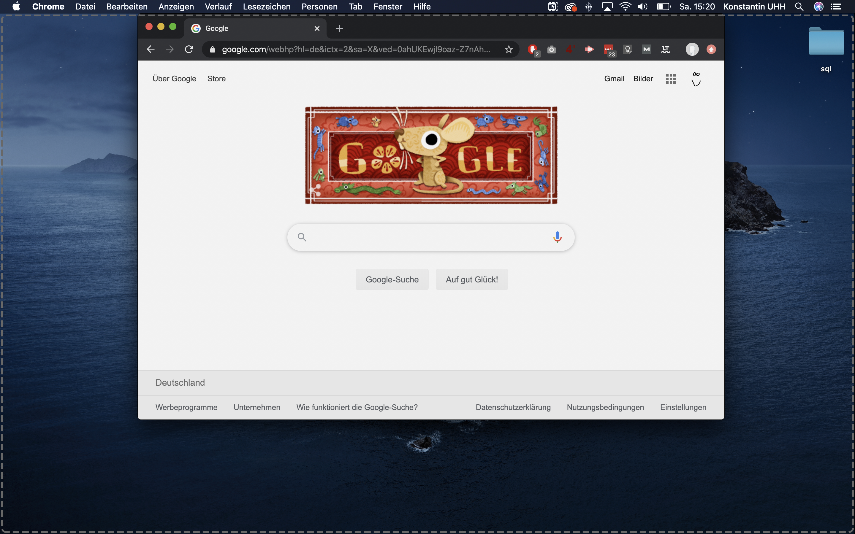Share the doodle using the share icon

click(x=315, y=190)
